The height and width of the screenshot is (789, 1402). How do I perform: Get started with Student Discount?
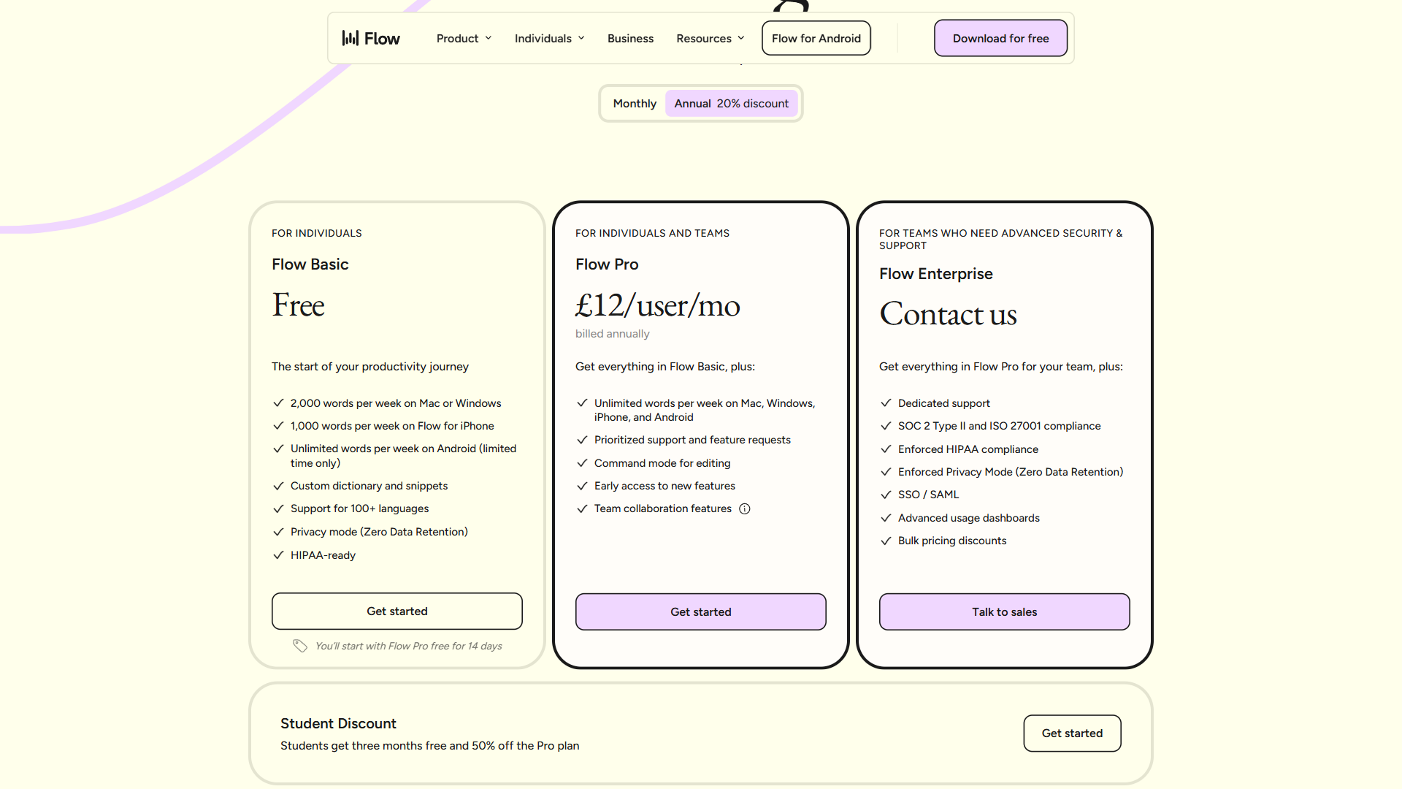1072,733
